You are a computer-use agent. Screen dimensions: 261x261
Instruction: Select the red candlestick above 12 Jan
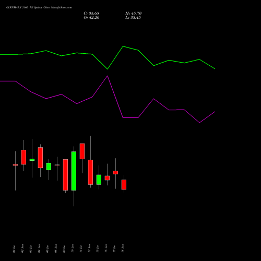tap(90, 172)
